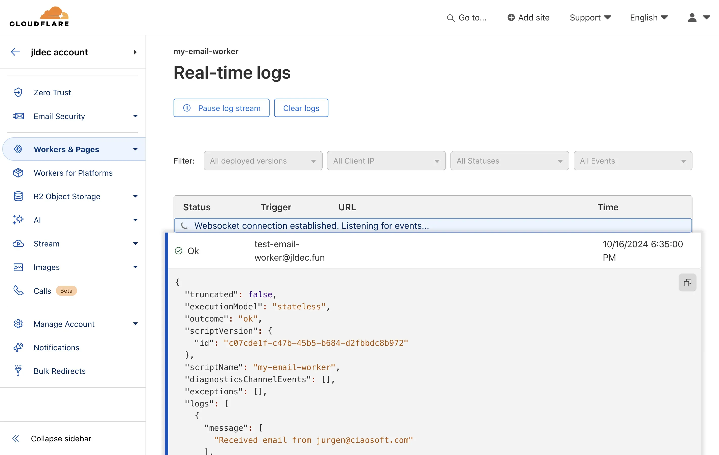Open Workers for Platforms in sidebar
Screen dimensions: 719x455
click(73, 173)
